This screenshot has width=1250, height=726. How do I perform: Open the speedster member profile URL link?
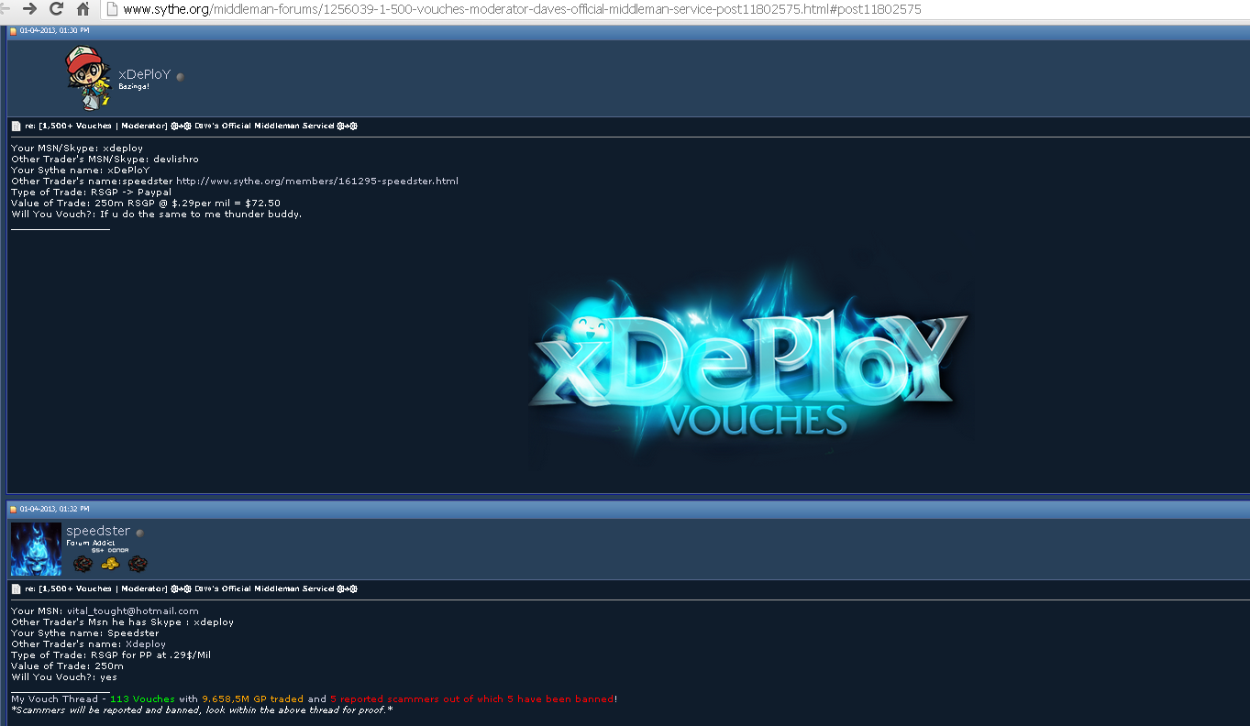pos(316,181)
